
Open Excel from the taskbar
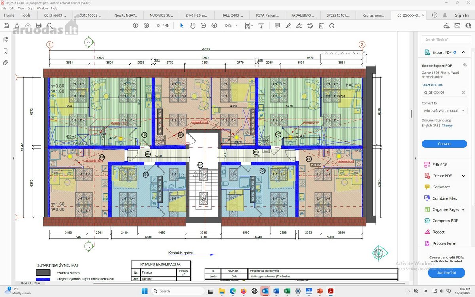coord(287,291)
